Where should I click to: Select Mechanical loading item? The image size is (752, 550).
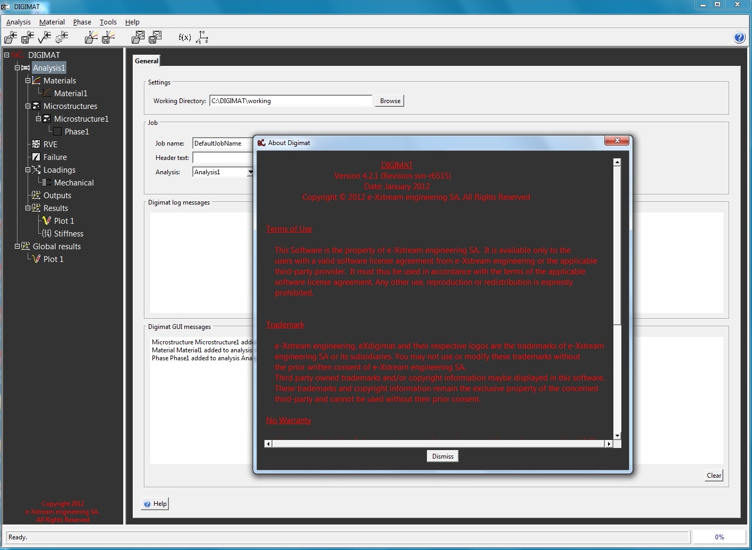[74, 183]
